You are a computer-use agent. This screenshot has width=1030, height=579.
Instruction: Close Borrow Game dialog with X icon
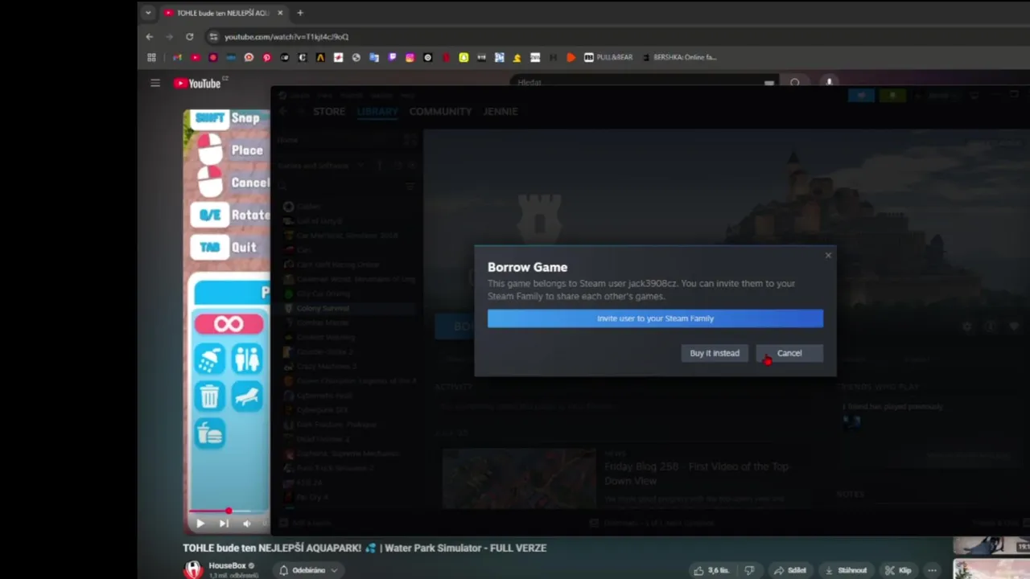click(828, 256)
